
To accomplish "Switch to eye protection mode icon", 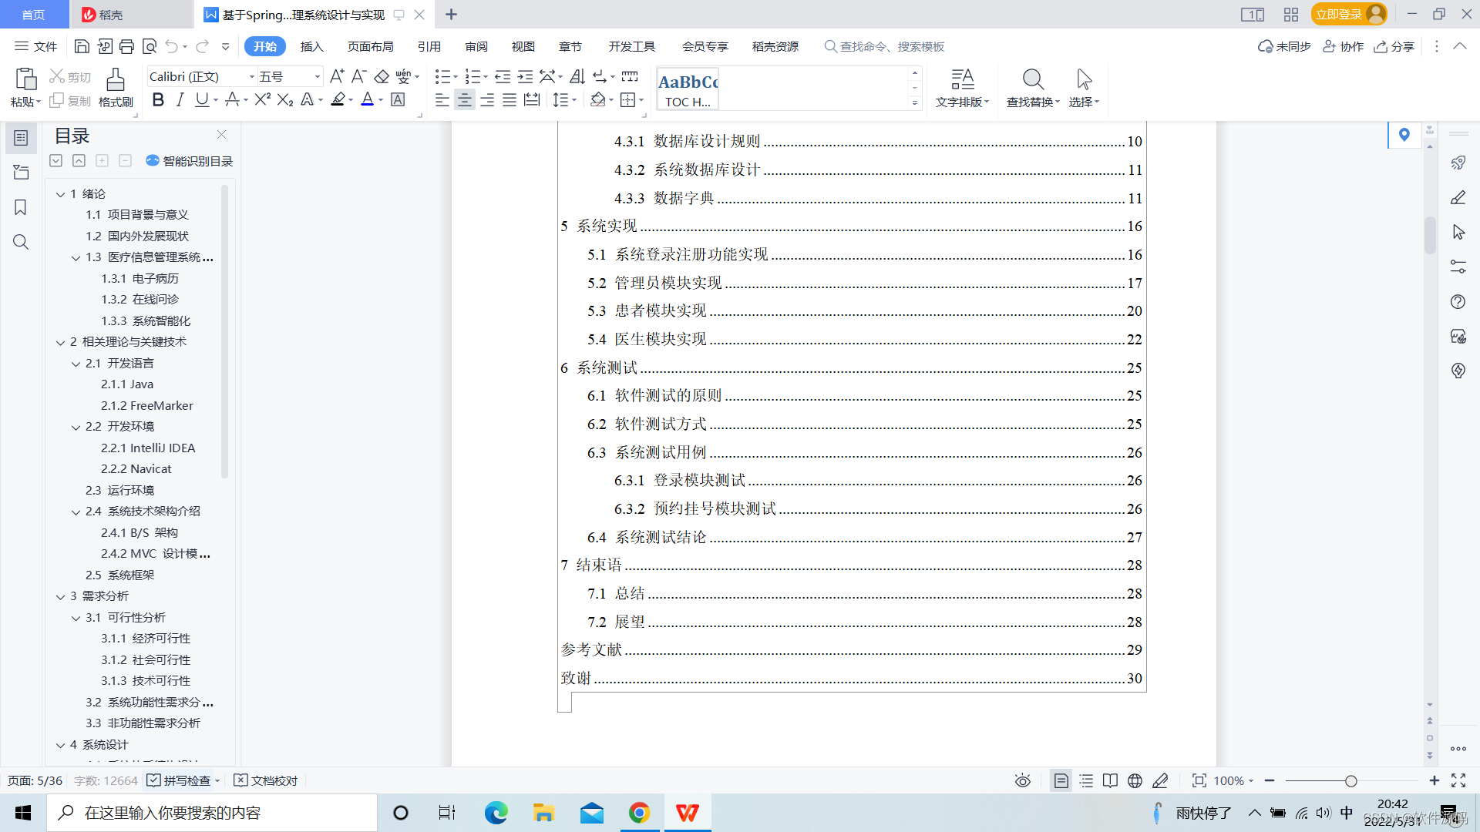I will (x=1022, y=780).
